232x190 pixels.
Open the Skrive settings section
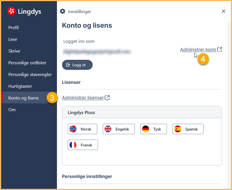coord(14,51)
